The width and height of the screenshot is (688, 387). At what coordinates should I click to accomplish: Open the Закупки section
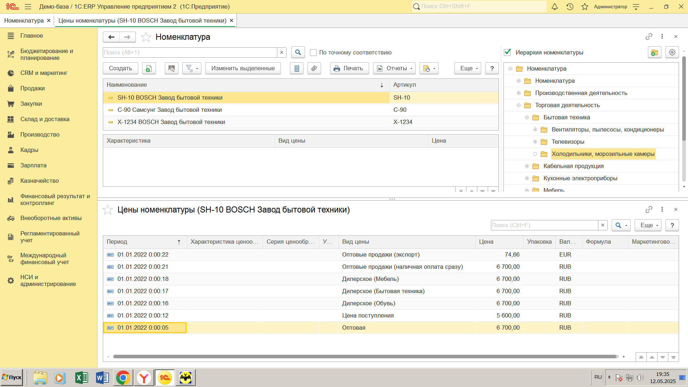(31, 104)
